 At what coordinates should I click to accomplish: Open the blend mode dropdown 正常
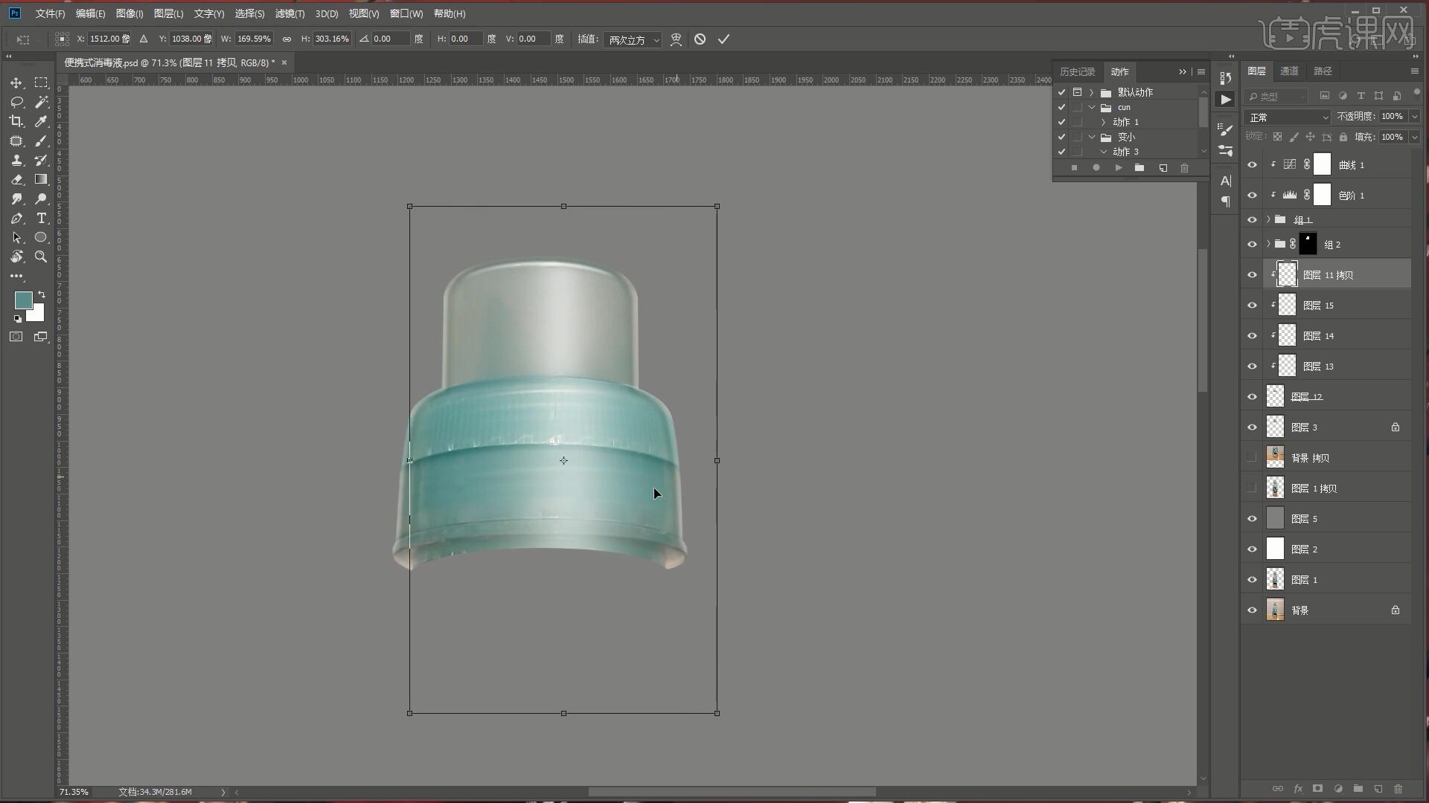(x=1288, y=117)
